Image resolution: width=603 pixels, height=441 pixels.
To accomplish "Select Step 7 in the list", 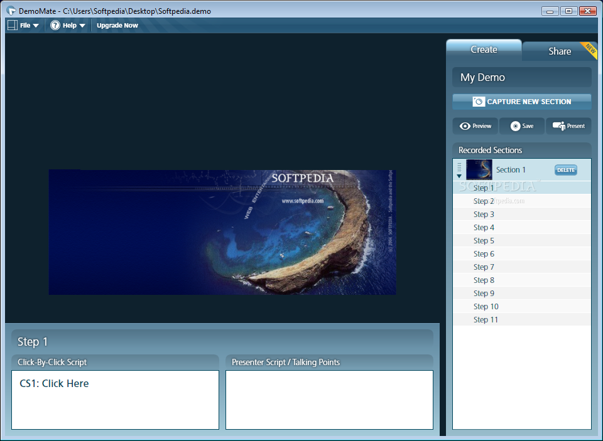I will [x=522, y=267].
